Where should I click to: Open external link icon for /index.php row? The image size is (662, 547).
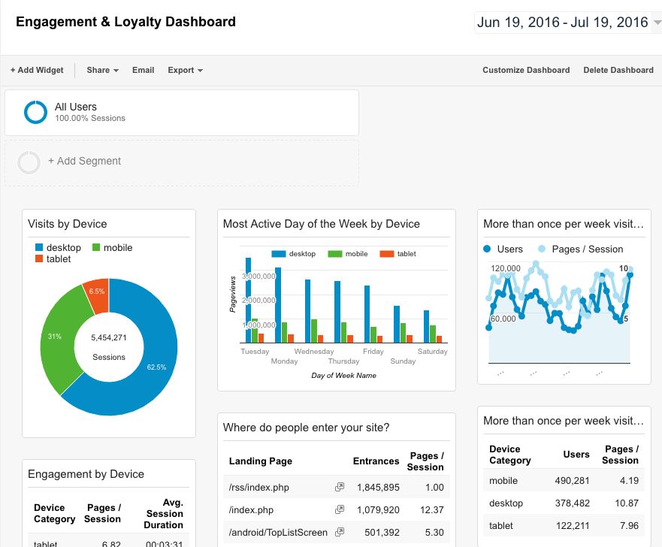[340, 510]
